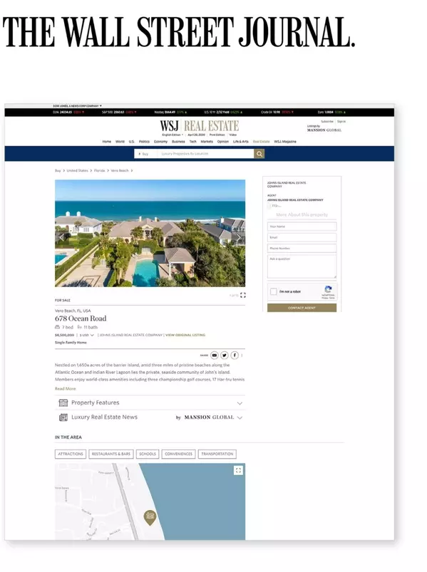Click the Video link in header
The width and height of the screenshot is (427, 572).
point(233,135)
